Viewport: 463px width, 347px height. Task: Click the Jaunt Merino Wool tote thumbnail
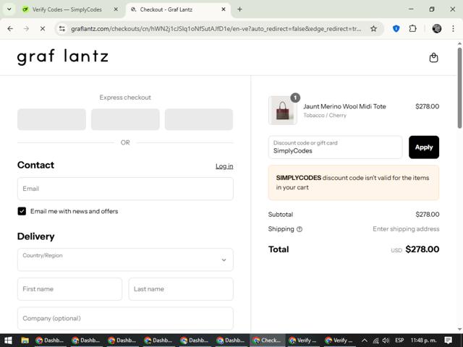coord(283,110)
